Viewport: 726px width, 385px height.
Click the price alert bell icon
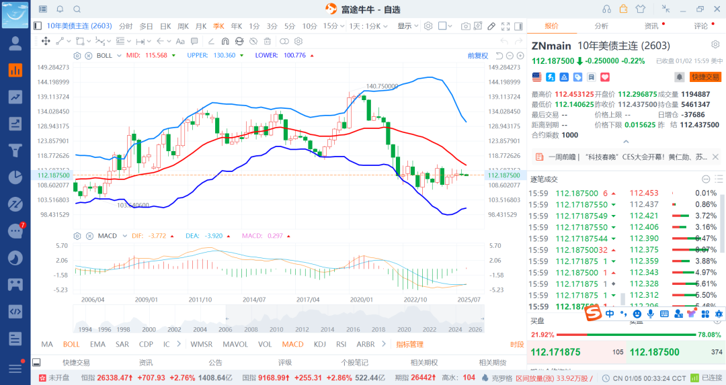(680, 77)
